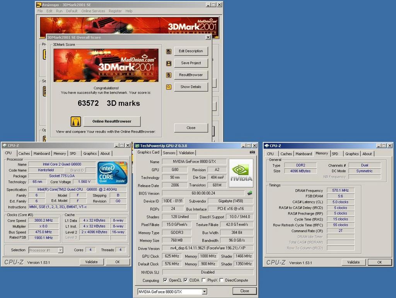Click the Edit Description button

coord(191,51)
